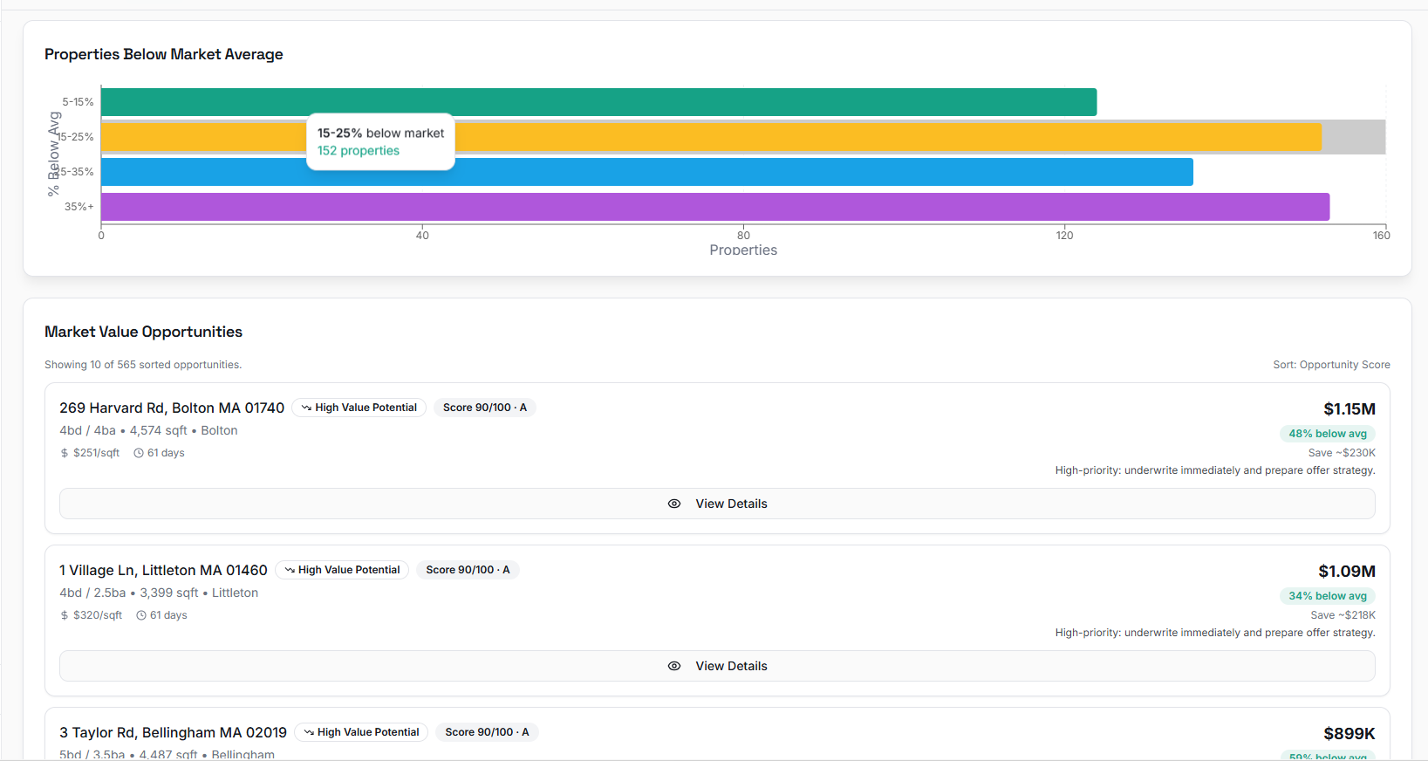Click the $1.15M price
Image resolution: width=1428 pixels, height=761 pixels.
coord(1349,408)
